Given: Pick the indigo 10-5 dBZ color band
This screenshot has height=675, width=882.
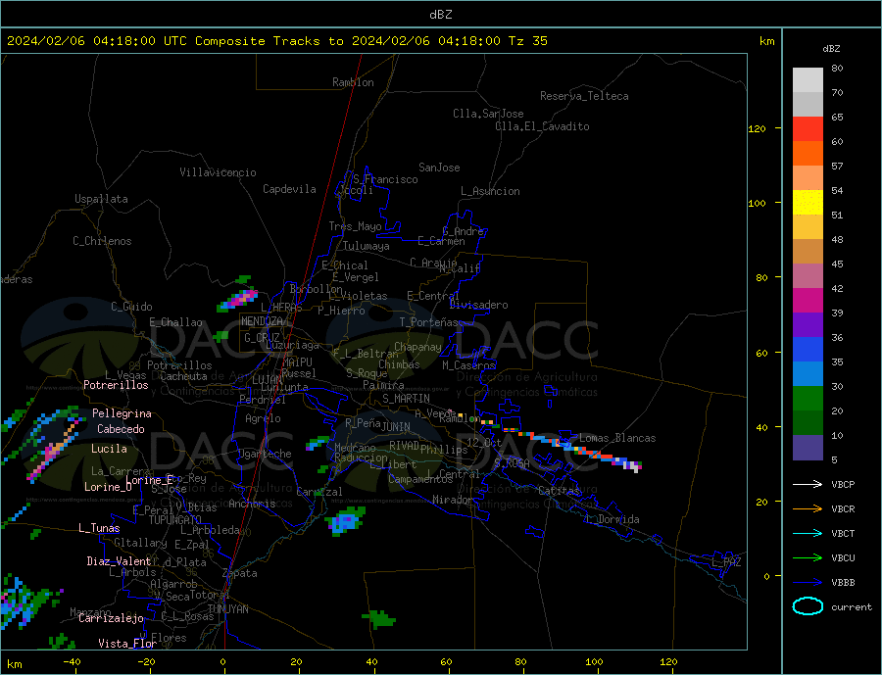Looking at the screenshot, I should point(808,448).
